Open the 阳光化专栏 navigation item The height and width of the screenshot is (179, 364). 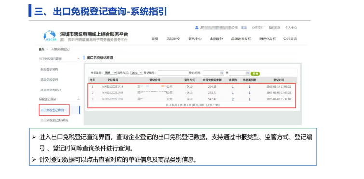[x=268, y=39]
